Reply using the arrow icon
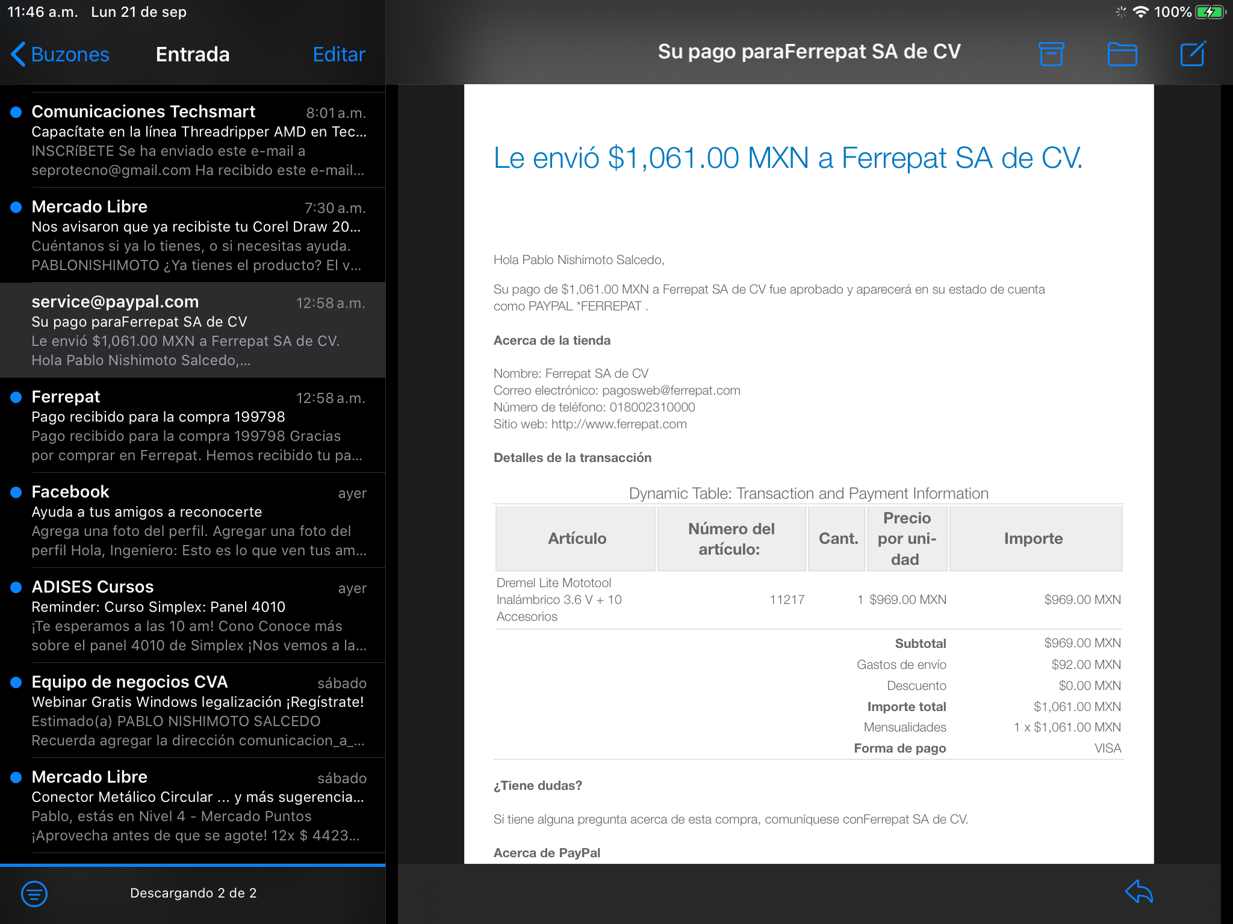 1139,892
